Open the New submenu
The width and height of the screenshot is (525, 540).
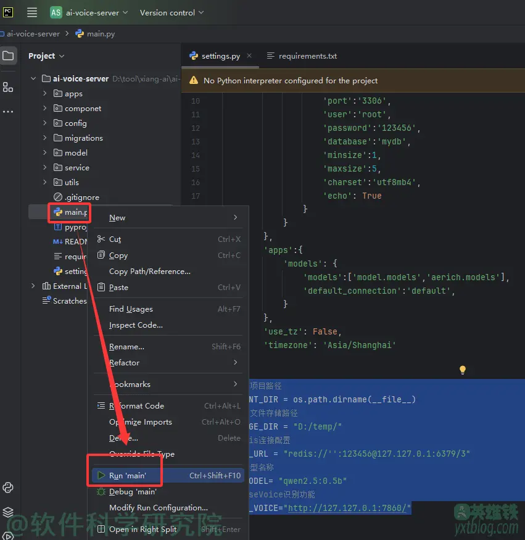(168, 218)
